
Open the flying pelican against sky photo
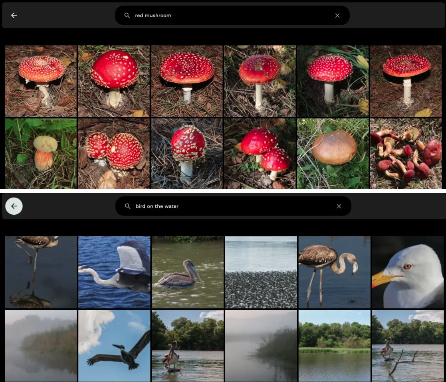pos(114,346)
